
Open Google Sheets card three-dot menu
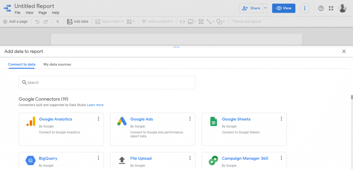tap(281, 119)
